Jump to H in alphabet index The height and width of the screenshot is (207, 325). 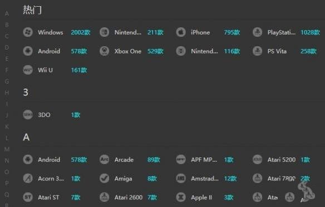click(x=7, y=92)
